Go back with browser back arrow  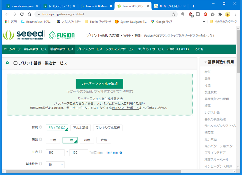click(7, 14)
